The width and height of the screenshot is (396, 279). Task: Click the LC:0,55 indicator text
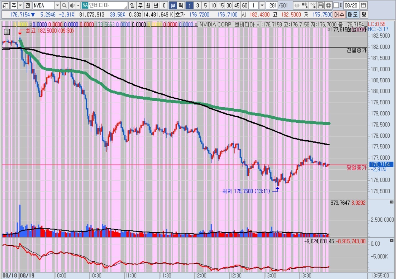[x=377, y=24]
